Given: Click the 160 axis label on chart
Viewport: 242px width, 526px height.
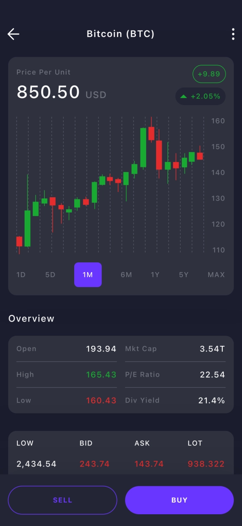Looking at the screenshot, I should 218,121.
